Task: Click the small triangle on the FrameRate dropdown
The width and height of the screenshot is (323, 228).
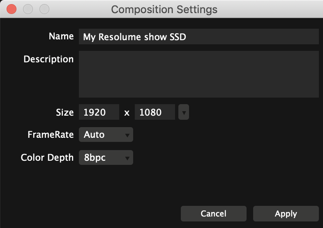Action: click(x=127, y=135)
